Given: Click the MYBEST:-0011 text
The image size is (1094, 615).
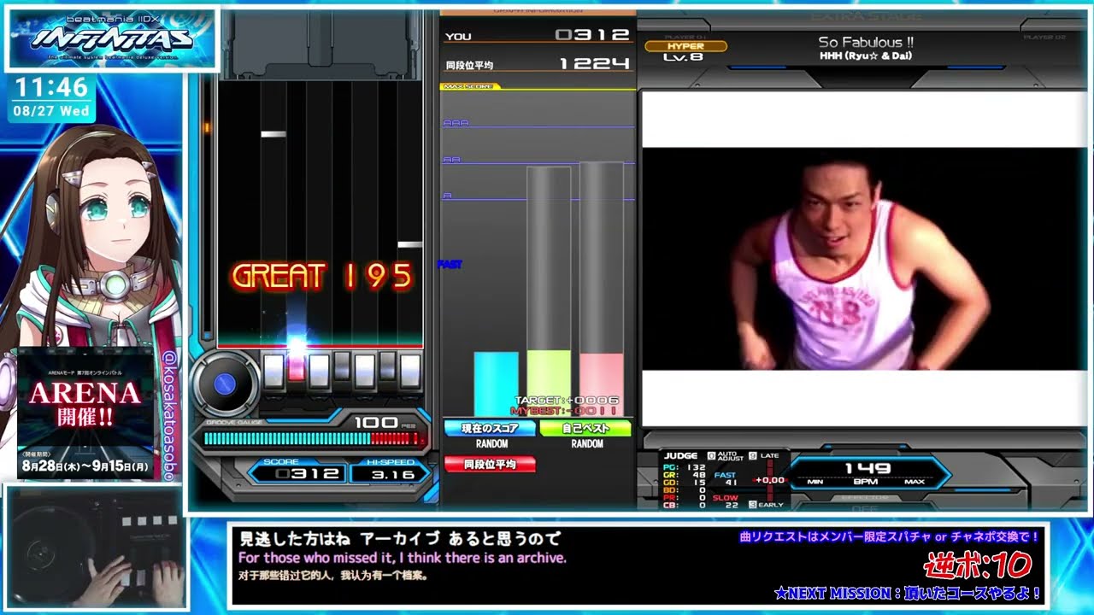Looking at the screenshot, I should click(564, 411).
